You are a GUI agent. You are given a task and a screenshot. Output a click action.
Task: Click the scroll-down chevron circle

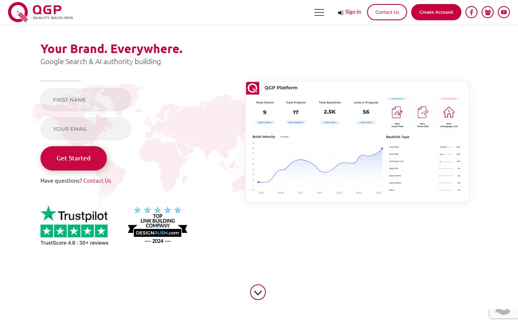258,292
